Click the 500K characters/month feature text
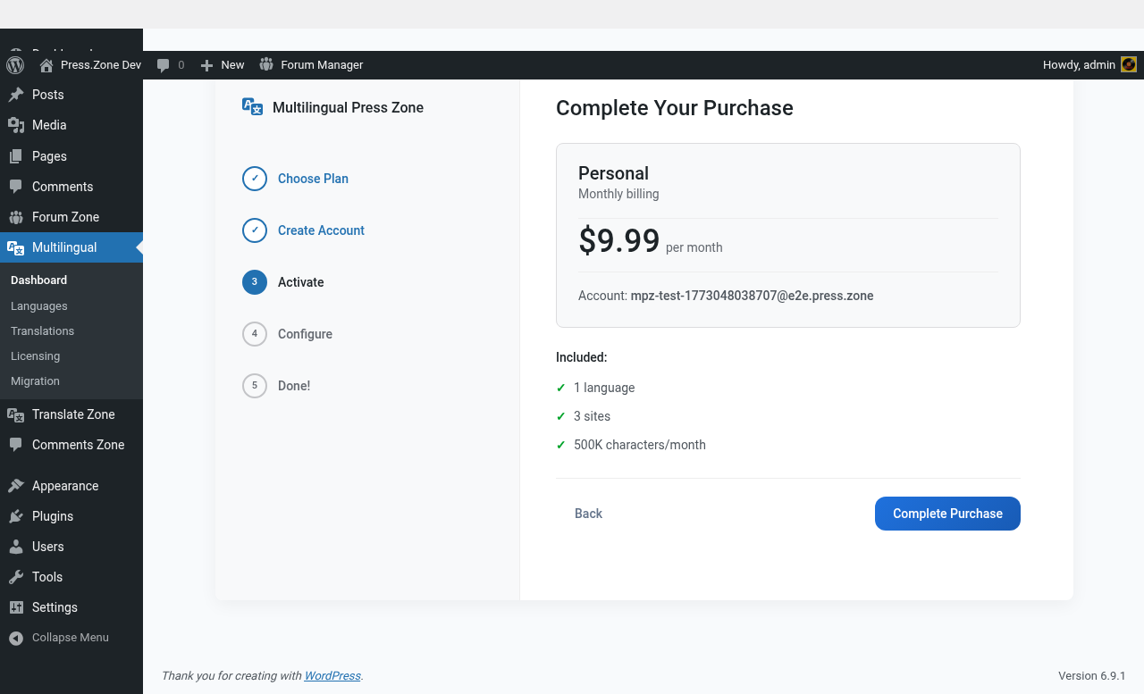 point(640,445)
